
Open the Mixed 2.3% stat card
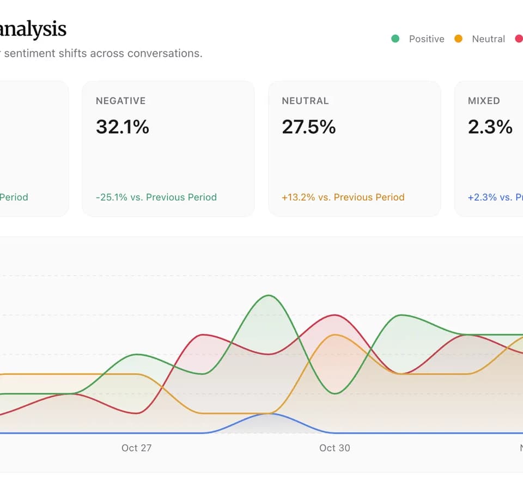click(x=489, y=149)
